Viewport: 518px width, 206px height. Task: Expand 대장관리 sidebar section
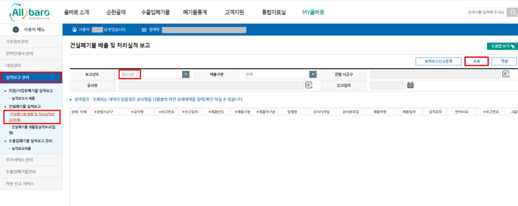pos(31,66)
